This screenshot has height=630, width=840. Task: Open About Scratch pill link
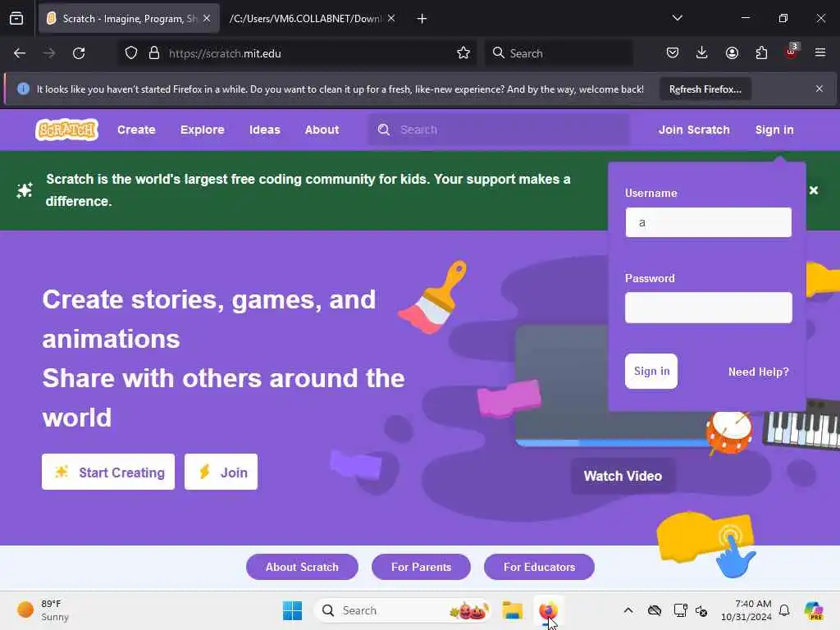(302, 567)
